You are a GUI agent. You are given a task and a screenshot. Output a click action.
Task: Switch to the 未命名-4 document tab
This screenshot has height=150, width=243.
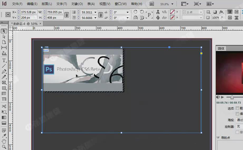point(24,23)
